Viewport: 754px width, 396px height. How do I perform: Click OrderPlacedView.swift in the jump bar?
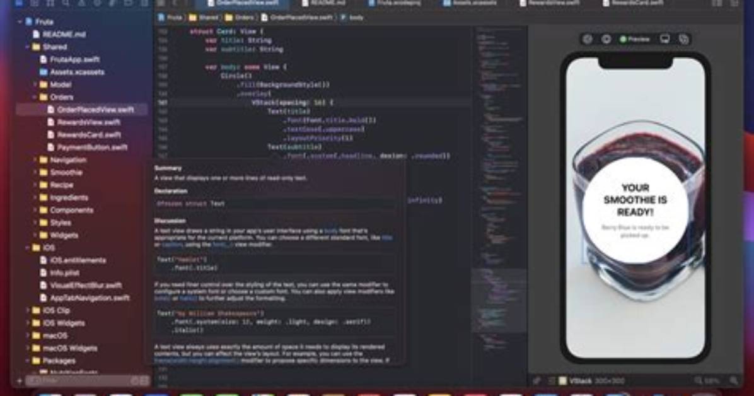click(297, 18)
